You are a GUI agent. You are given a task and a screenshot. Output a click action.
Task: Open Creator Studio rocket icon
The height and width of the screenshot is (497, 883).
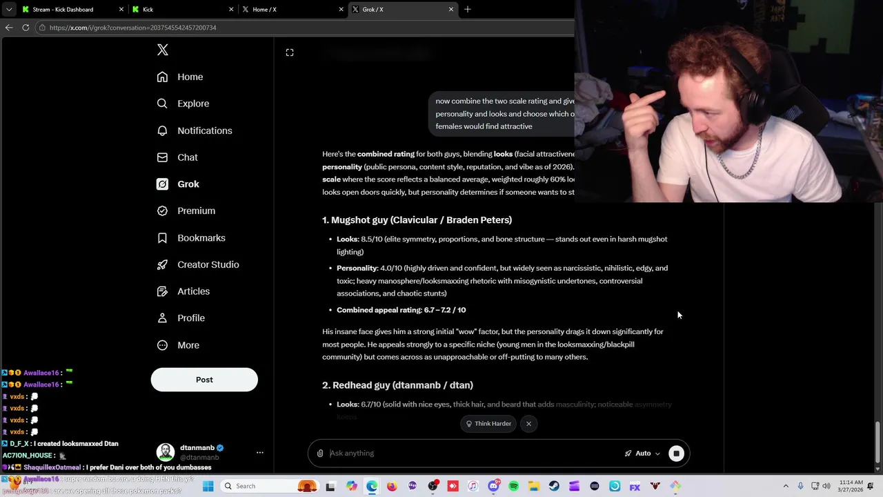(162, 264)
